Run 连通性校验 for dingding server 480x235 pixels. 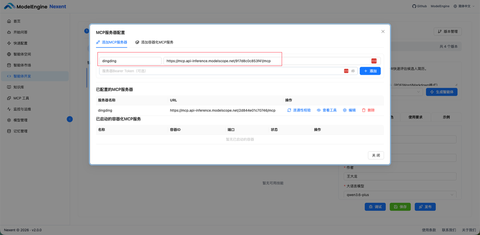coord(299,110)
